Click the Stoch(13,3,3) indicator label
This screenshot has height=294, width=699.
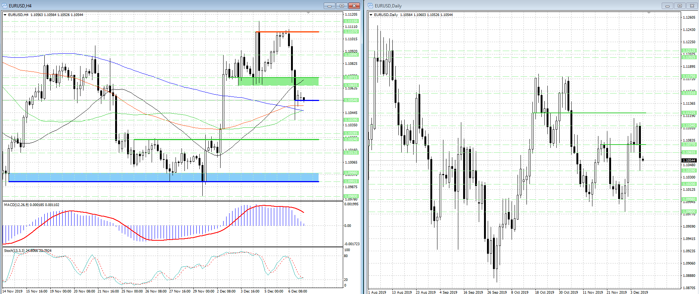point(28,250)
